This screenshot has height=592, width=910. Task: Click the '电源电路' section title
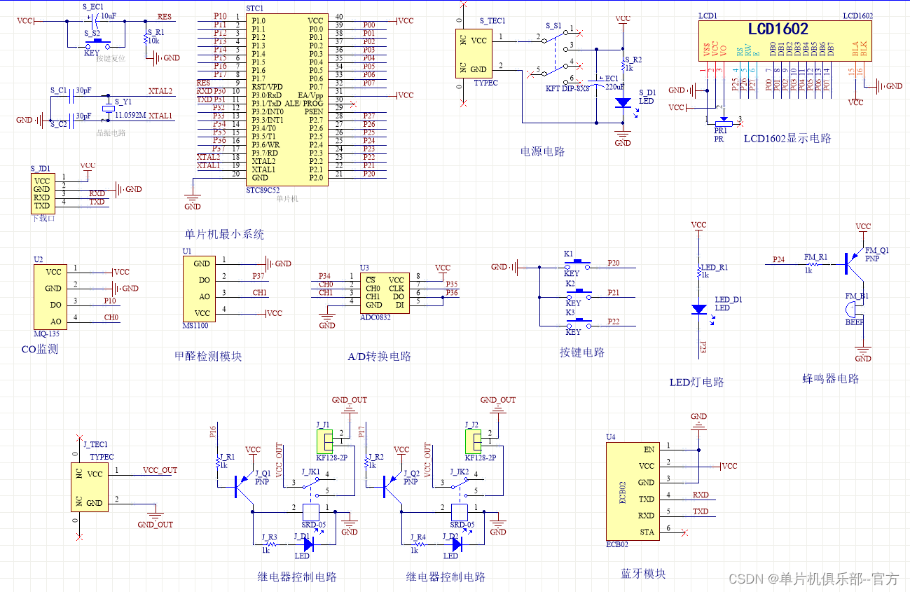pyautogui.click(x=542, y=151)
